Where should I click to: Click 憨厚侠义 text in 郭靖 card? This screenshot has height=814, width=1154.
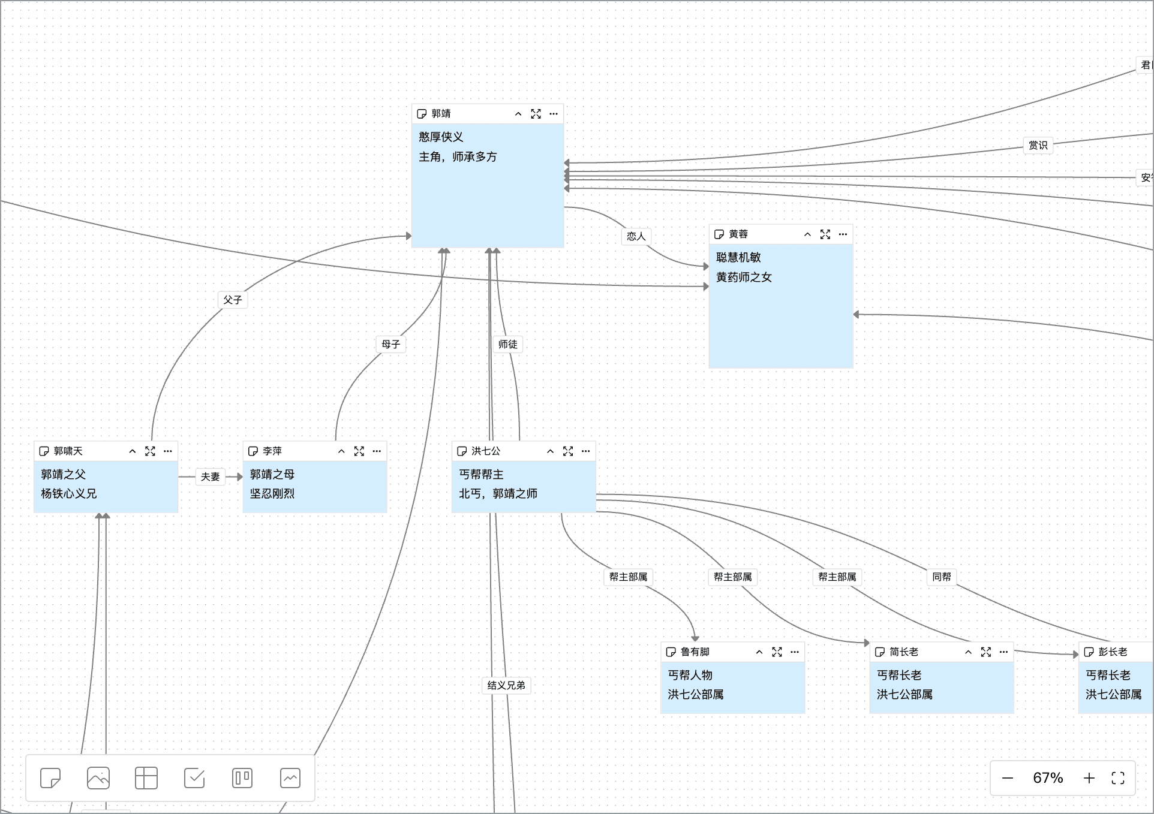[441, 137]
